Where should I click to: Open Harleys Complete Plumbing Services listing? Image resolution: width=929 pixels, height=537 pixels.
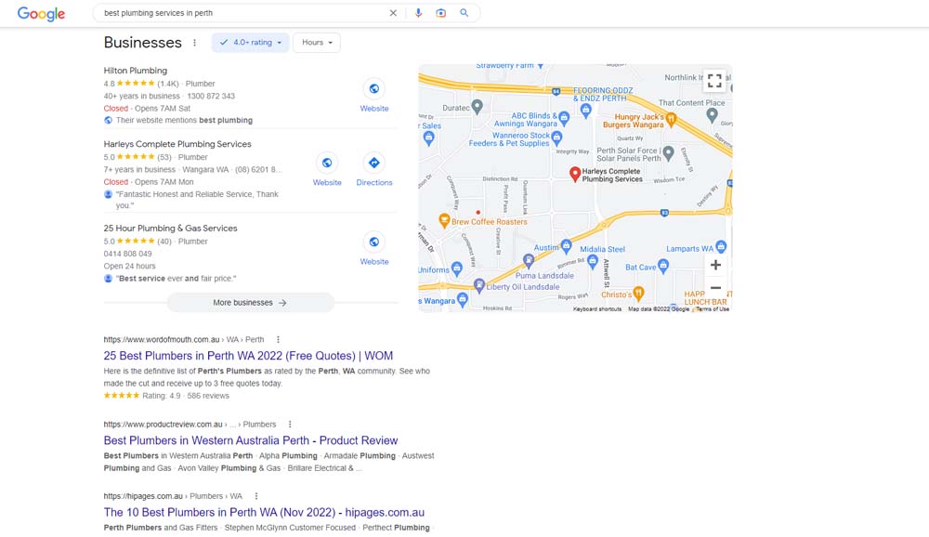click(x=177, y=144)
